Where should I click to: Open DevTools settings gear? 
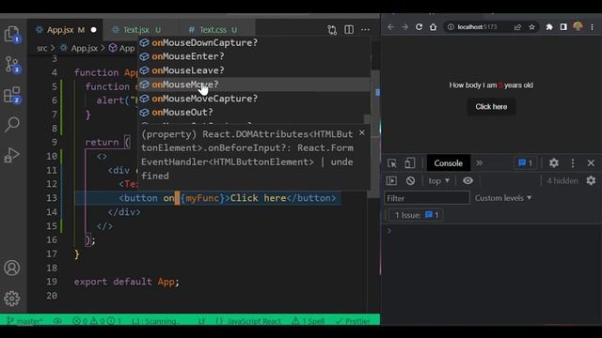[554, 162]
